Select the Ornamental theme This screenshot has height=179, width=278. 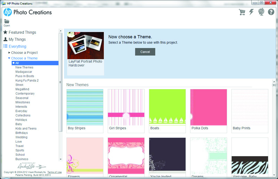[x=126, y=157]
